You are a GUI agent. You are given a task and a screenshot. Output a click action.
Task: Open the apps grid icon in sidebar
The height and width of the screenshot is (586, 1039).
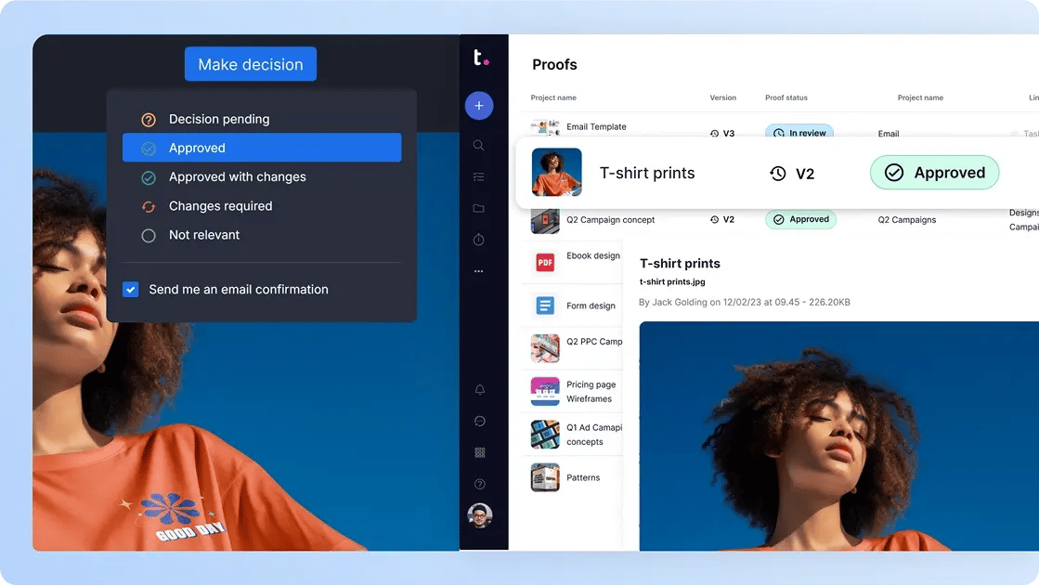(x=479, y=452)
